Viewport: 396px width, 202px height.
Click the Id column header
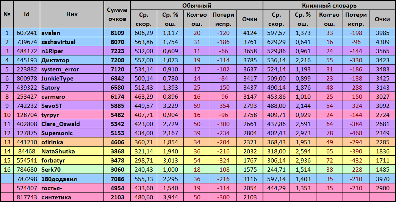coord(27,14)
